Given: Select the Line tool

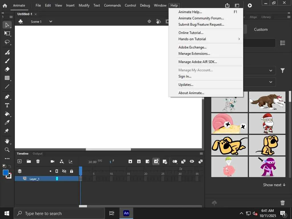Looking at the screenshot, I should pos(7,86).
